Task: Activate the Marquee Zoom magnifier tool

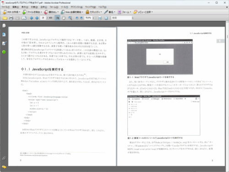Action: 70,18
